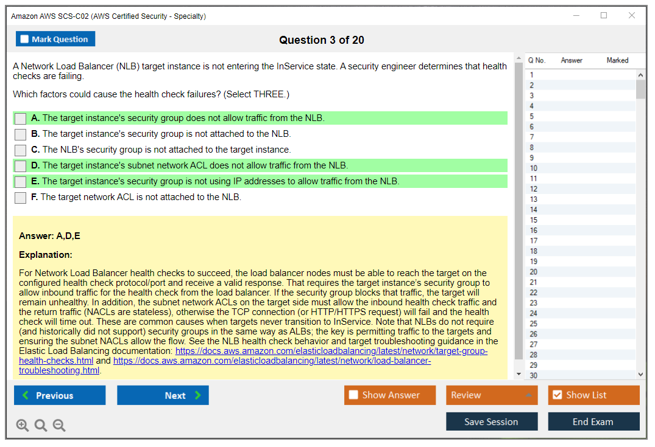
Task: Tick the Mark Question checkbox
Action: [x=25, y=40]
